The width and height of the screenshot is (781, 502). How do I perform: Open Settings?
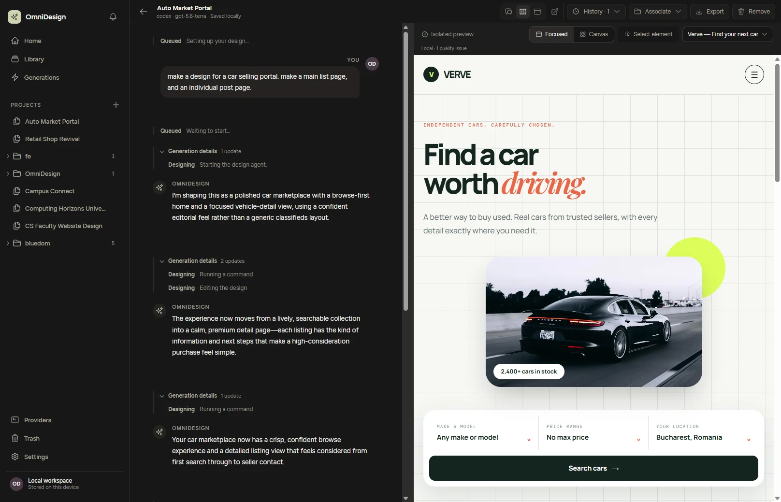click(x=65, y=457)
